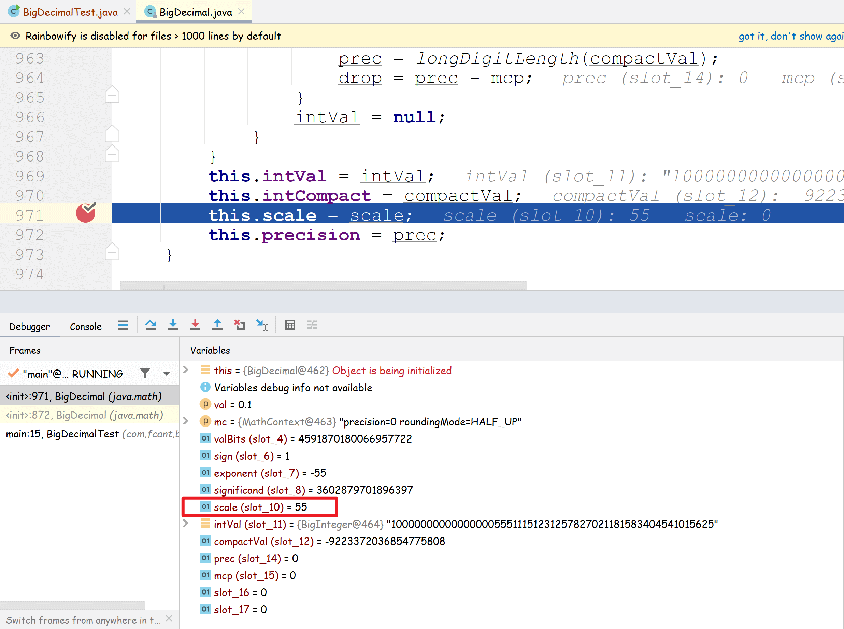Open the Evaluate Expression calculator icon
The width and height of the screenshot is (844, 629).
point(290,325)
